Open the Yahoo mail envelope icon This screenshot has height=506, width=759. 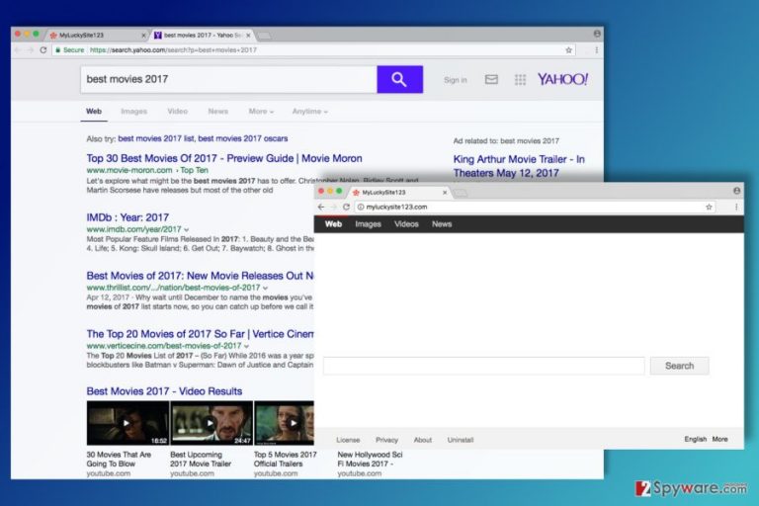(491, 79)
